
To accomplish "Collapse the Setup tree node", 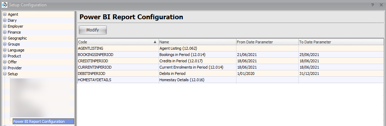I will (x=5, y=74).
